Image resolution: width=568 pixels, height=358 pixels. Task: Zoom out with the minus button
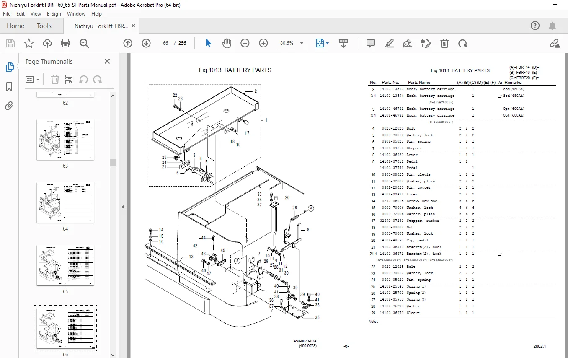click(245, 43)
